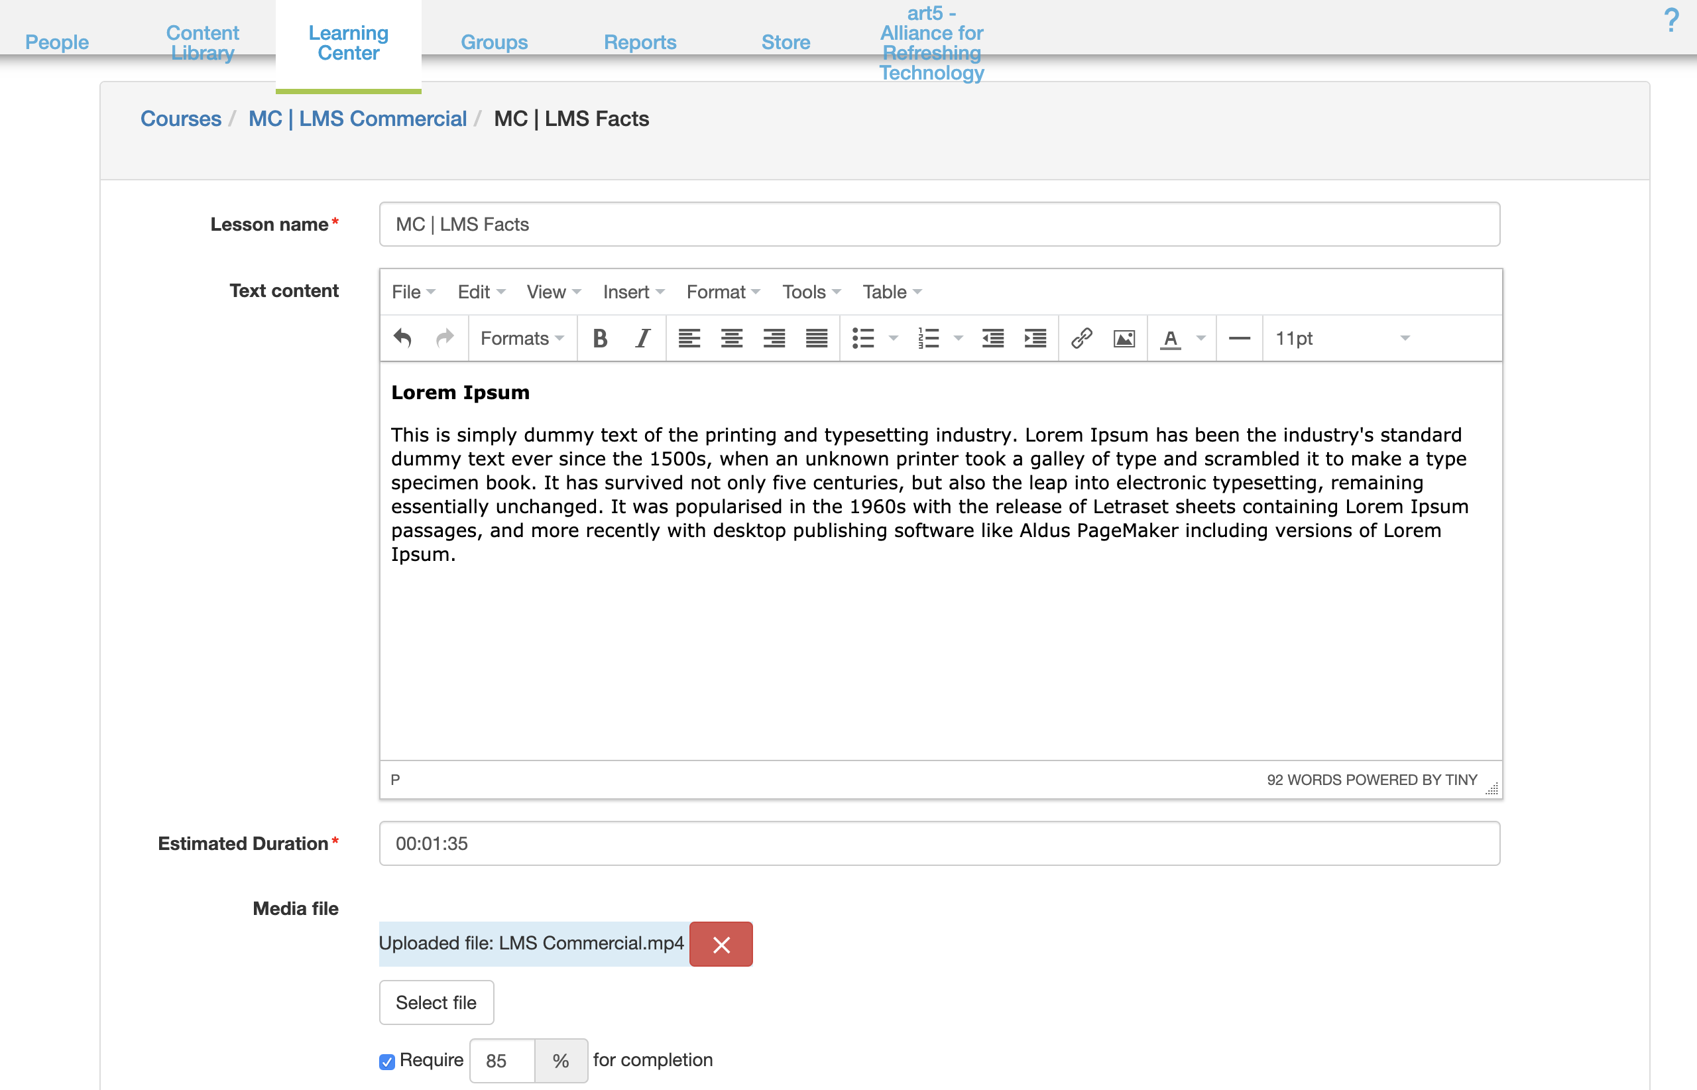
Task: Open the Insert menu in editor
Action: (x=632, y=292)
